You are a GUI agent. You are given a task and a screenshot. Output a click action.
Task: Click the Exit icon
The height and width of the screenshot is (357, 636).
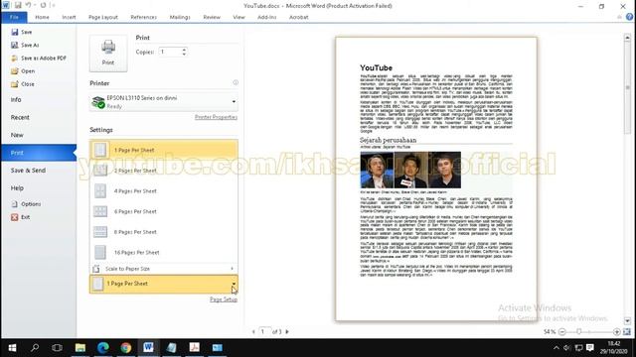coord(15,217)
